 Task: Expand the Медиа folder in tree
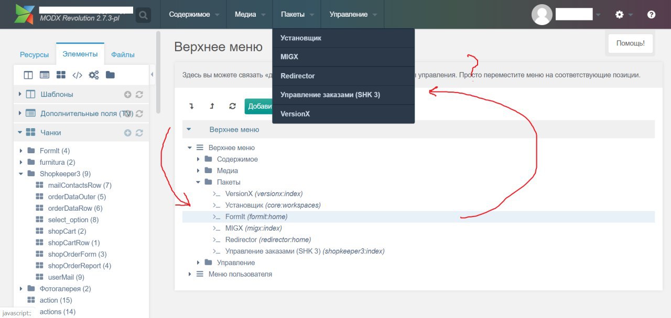[x=198, y=171]
